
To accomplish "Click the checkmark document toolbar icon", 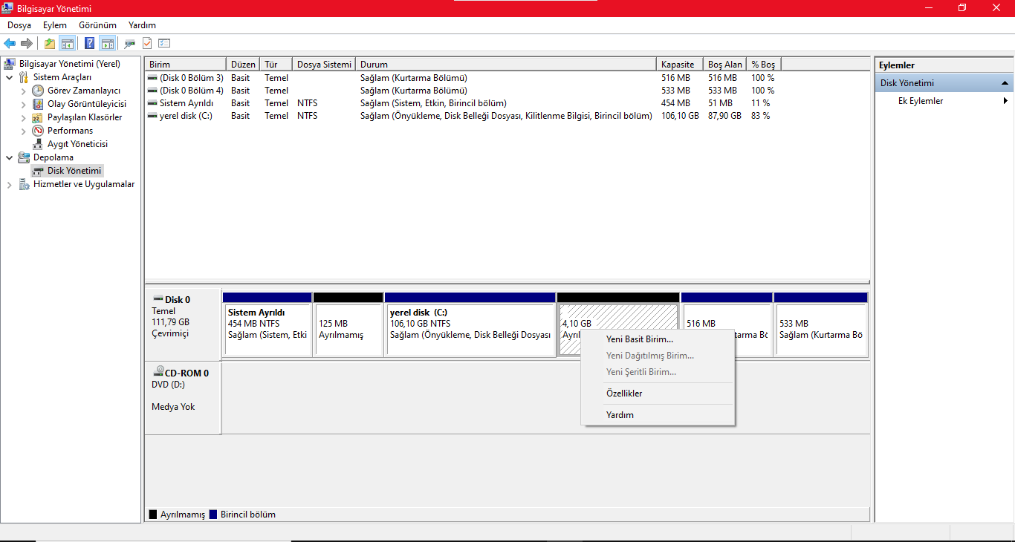I will click(x=147, y=43).
